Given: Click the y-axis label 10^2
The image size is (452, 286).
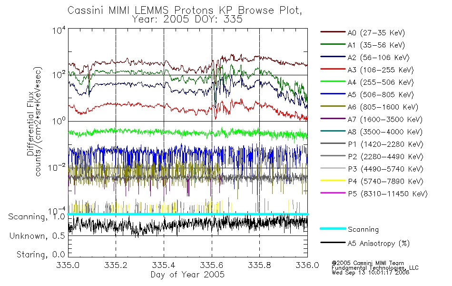Looking at the screenshot, I should click(59, 75).
